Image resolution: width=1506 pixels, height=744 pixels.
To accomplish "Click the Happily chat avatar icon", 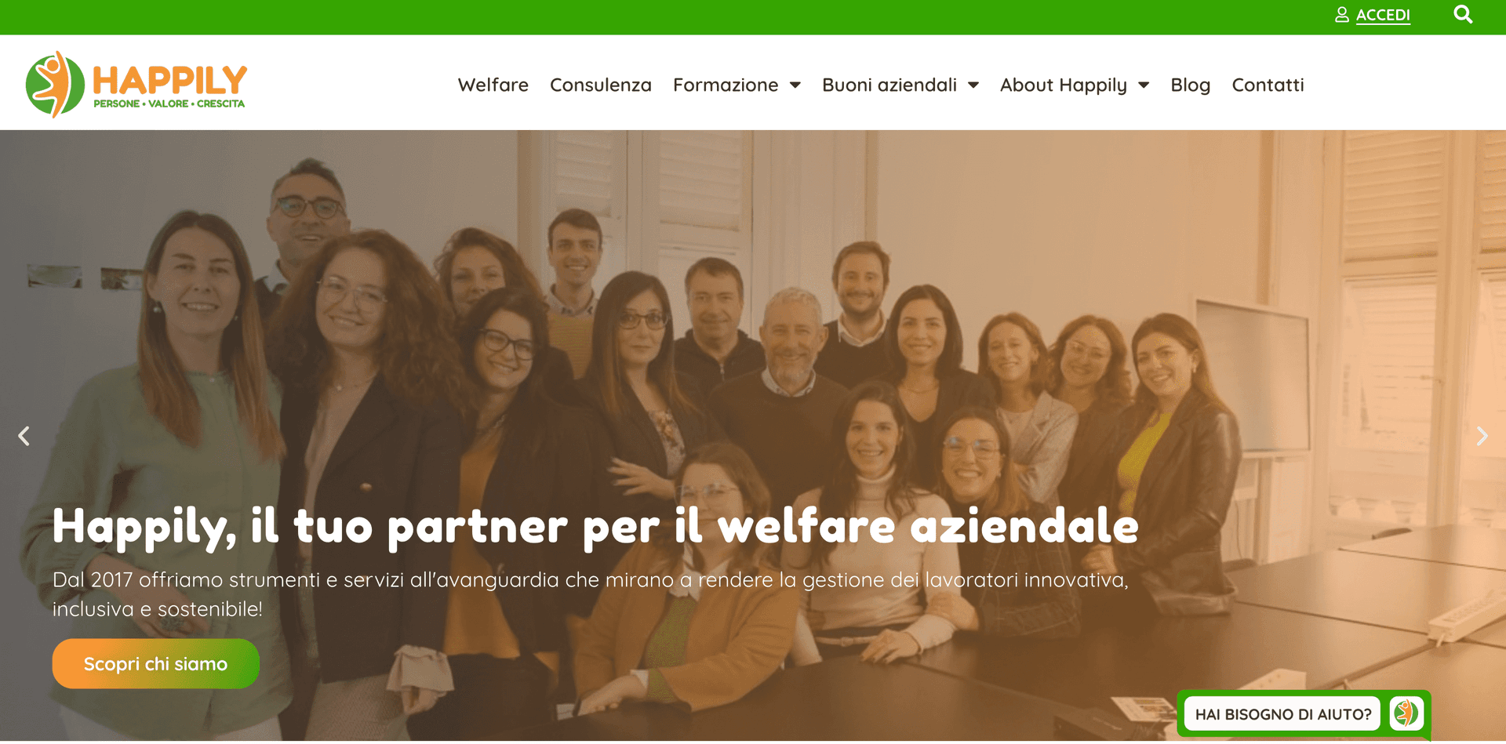I will 1406,713.
